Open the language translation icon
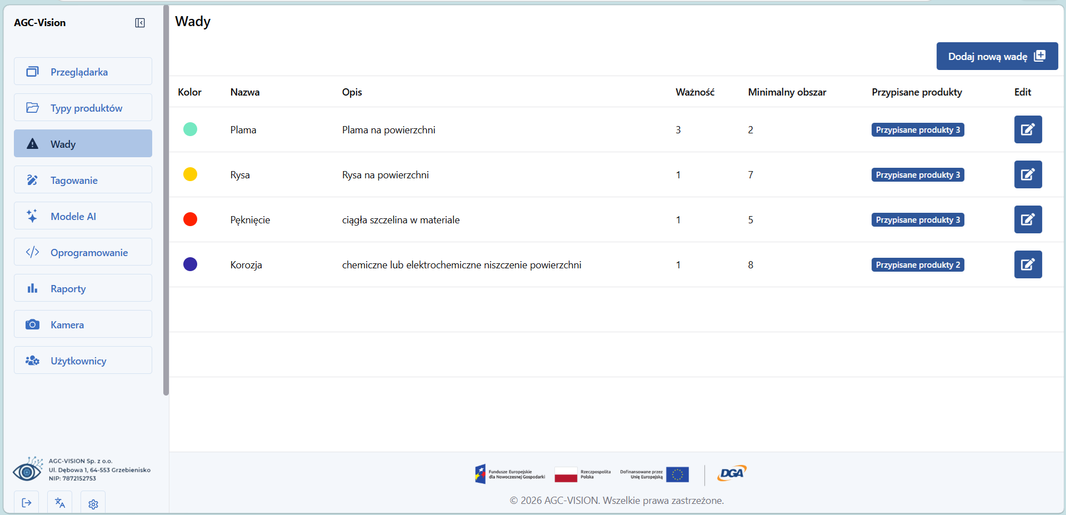 pyautogui.click(x=60, y=503)
